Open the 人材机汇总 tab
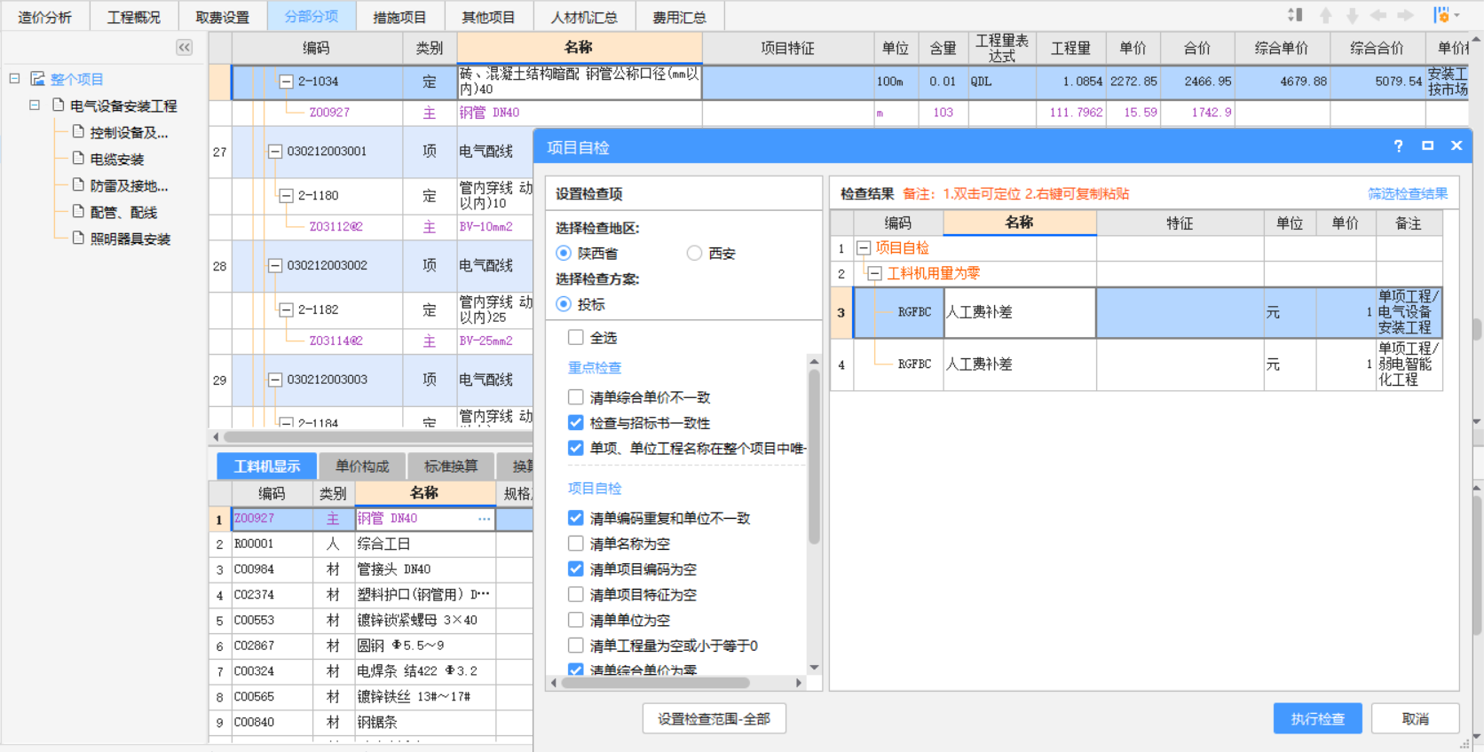Viewport: 1484px width, 752px height. pos(584,17)
